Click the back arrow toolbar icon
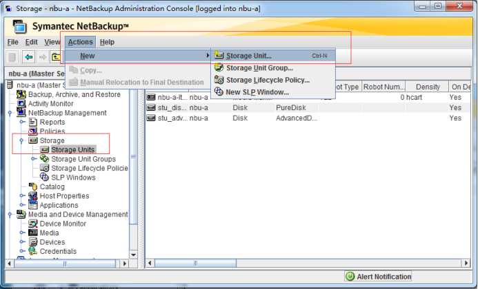Viewport: 478px width, 289px height. (x=29, y=57)
